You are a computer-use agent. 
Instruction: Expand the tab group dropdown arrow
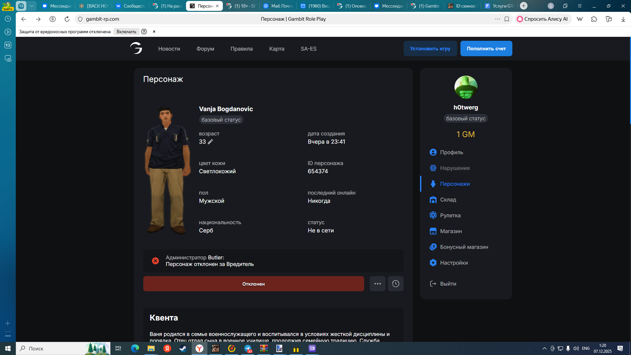(x=32, y=6)
